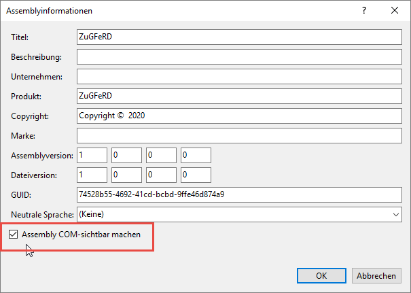This screenshot has width=411, height=293.
Task: Select the Unternehmen text box
Action: point(240,76)
